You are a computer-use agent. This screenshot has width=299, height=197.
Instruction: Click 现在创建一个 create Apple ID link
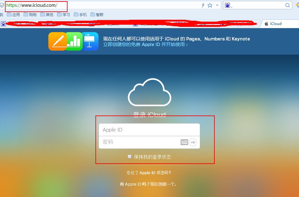(163, 184)
